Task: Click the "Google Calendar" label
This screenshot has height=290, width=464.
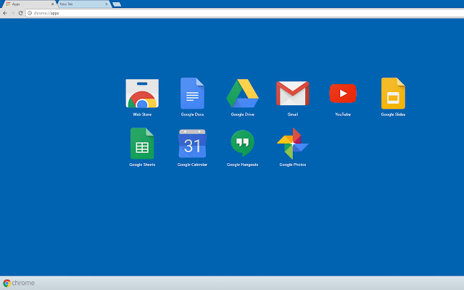Action: click(192, 165)
